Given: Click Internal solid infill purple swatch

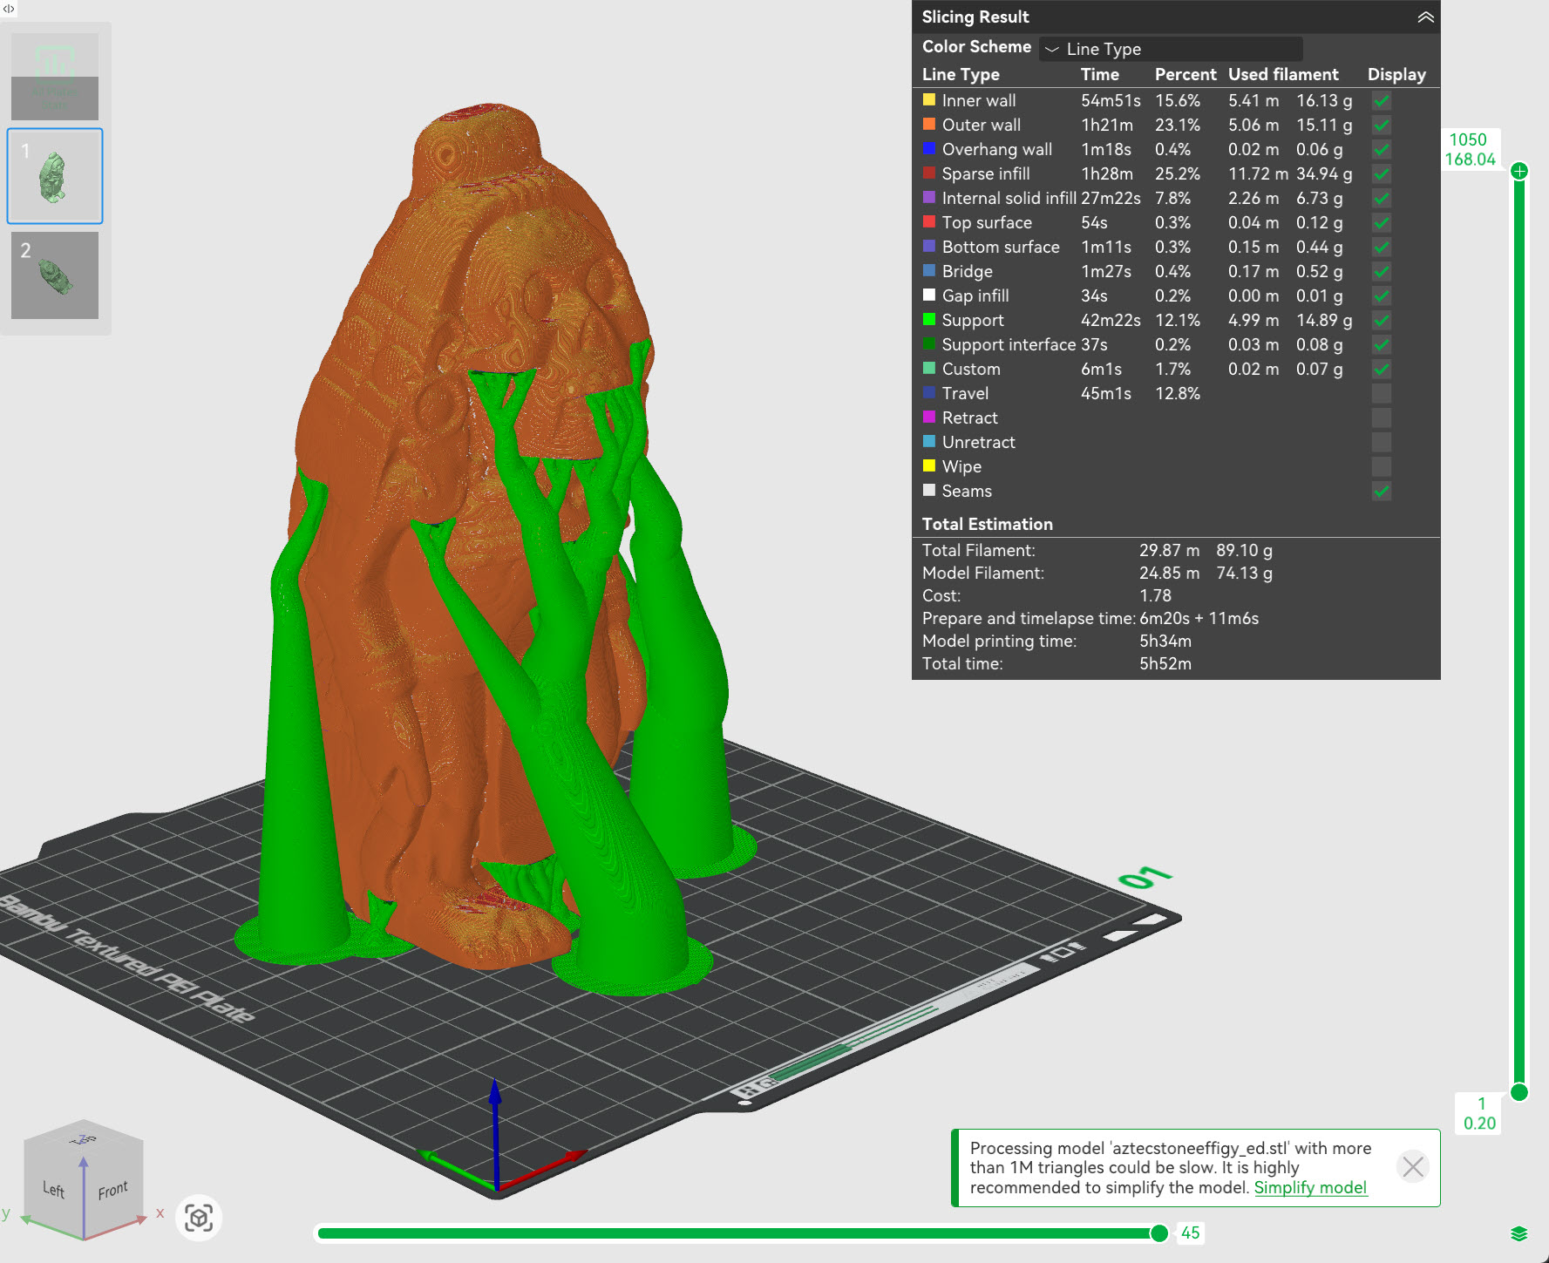Looking at the screenshot, I should click(x=929, y=197).
